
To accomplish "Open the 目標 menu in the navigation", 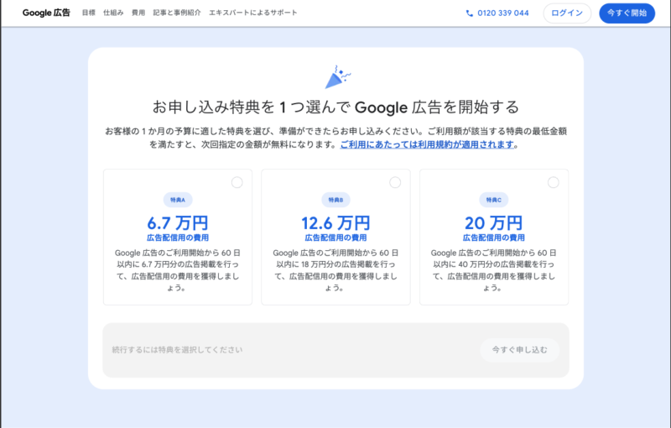I will tap(89, 13).
